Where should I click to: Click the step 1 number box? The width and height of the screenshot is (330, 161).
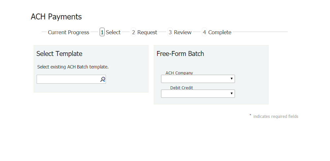[102, 32]
